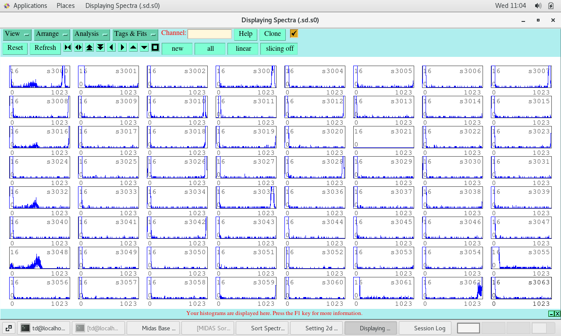Image resolution: width=561 pixels, height=336 pixels.
Task: Click the horizontal compress arrows icon
Action: 67,48
